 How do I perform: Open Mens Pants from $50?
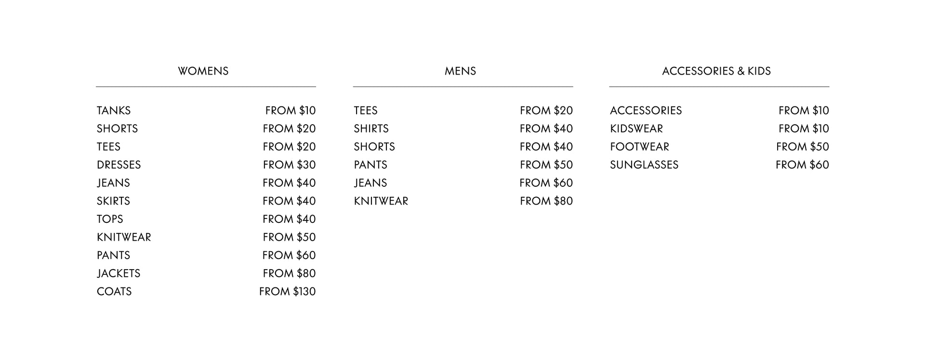point(463,165)
